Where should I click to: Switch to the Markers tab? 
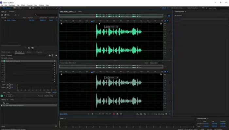[29, 52]
